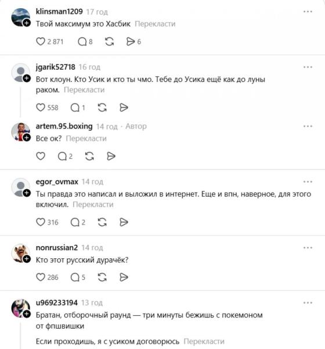Open artem.95.boxing profile username link
The image size is (325, 349).
pyautogui.click(x=64, y=126)
